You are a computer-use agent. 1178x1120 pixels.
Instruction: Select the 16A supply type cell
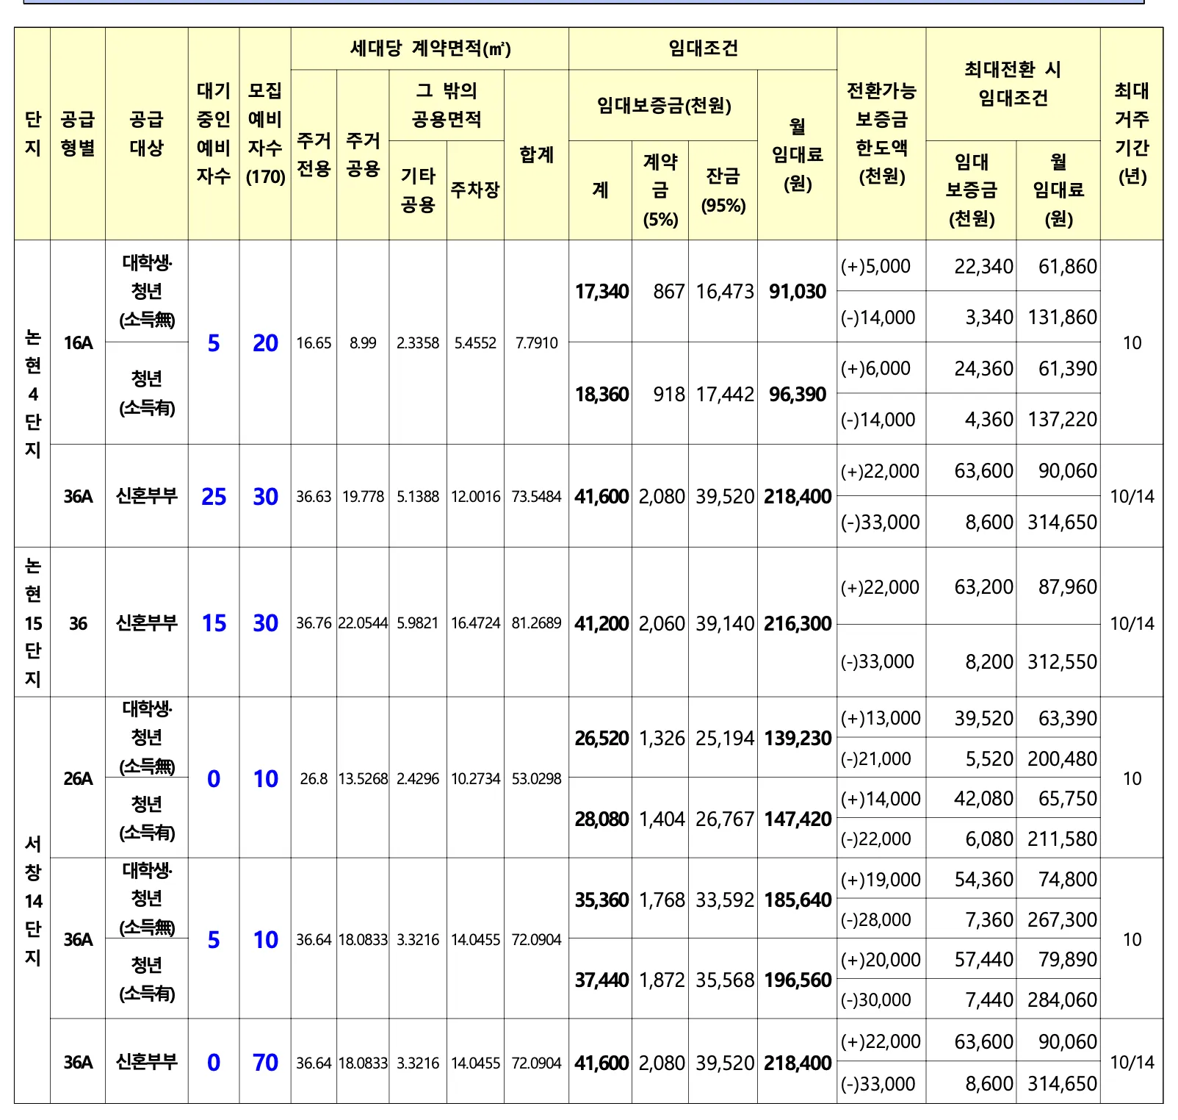point(78,342)
